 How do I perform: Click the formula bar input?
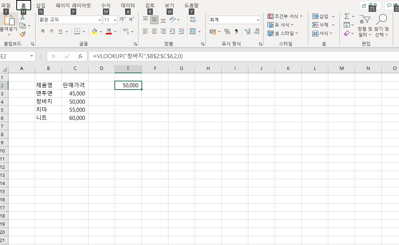(243, 56)
